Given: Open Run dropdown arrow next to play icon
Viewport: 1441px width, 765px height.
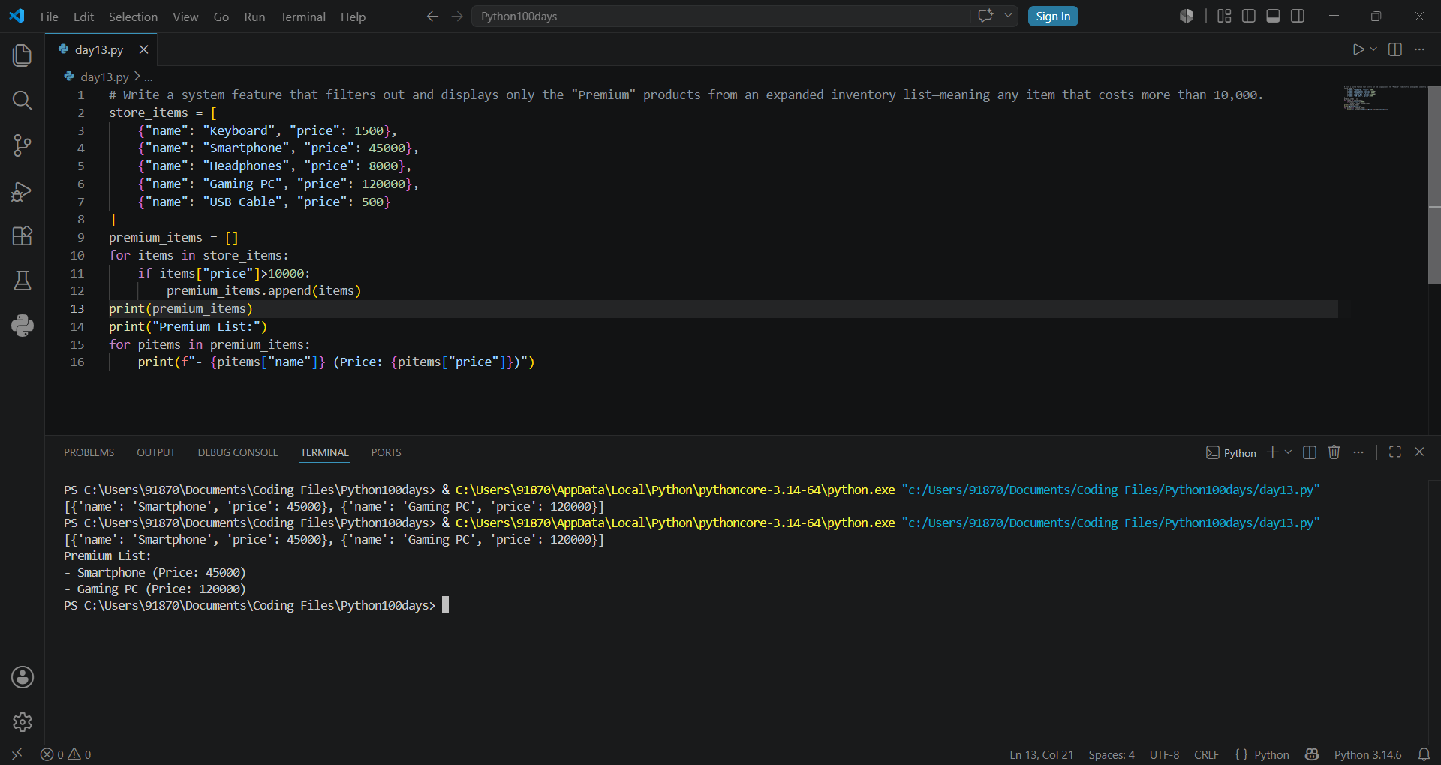Looking at the screenshot, I should tap(1373, 49).
